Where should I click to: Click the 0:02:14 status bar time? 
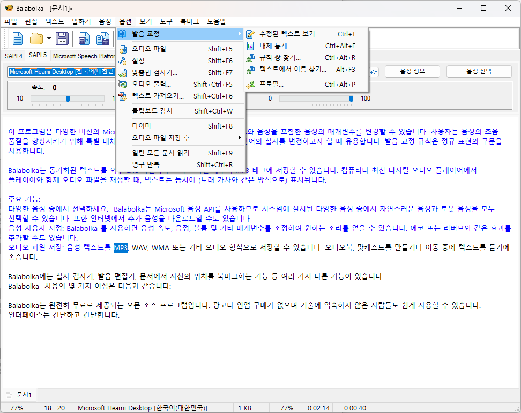318,408
